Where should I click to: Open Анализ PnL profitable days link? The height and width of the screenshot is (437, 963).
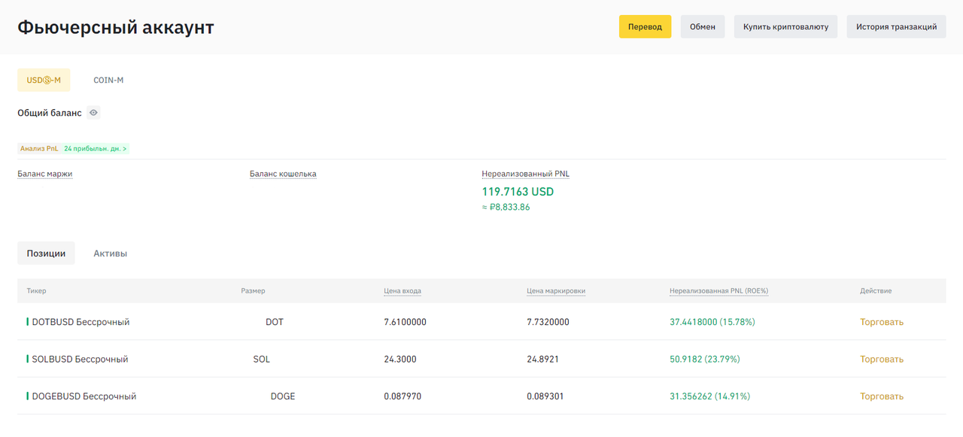[74, 149]
